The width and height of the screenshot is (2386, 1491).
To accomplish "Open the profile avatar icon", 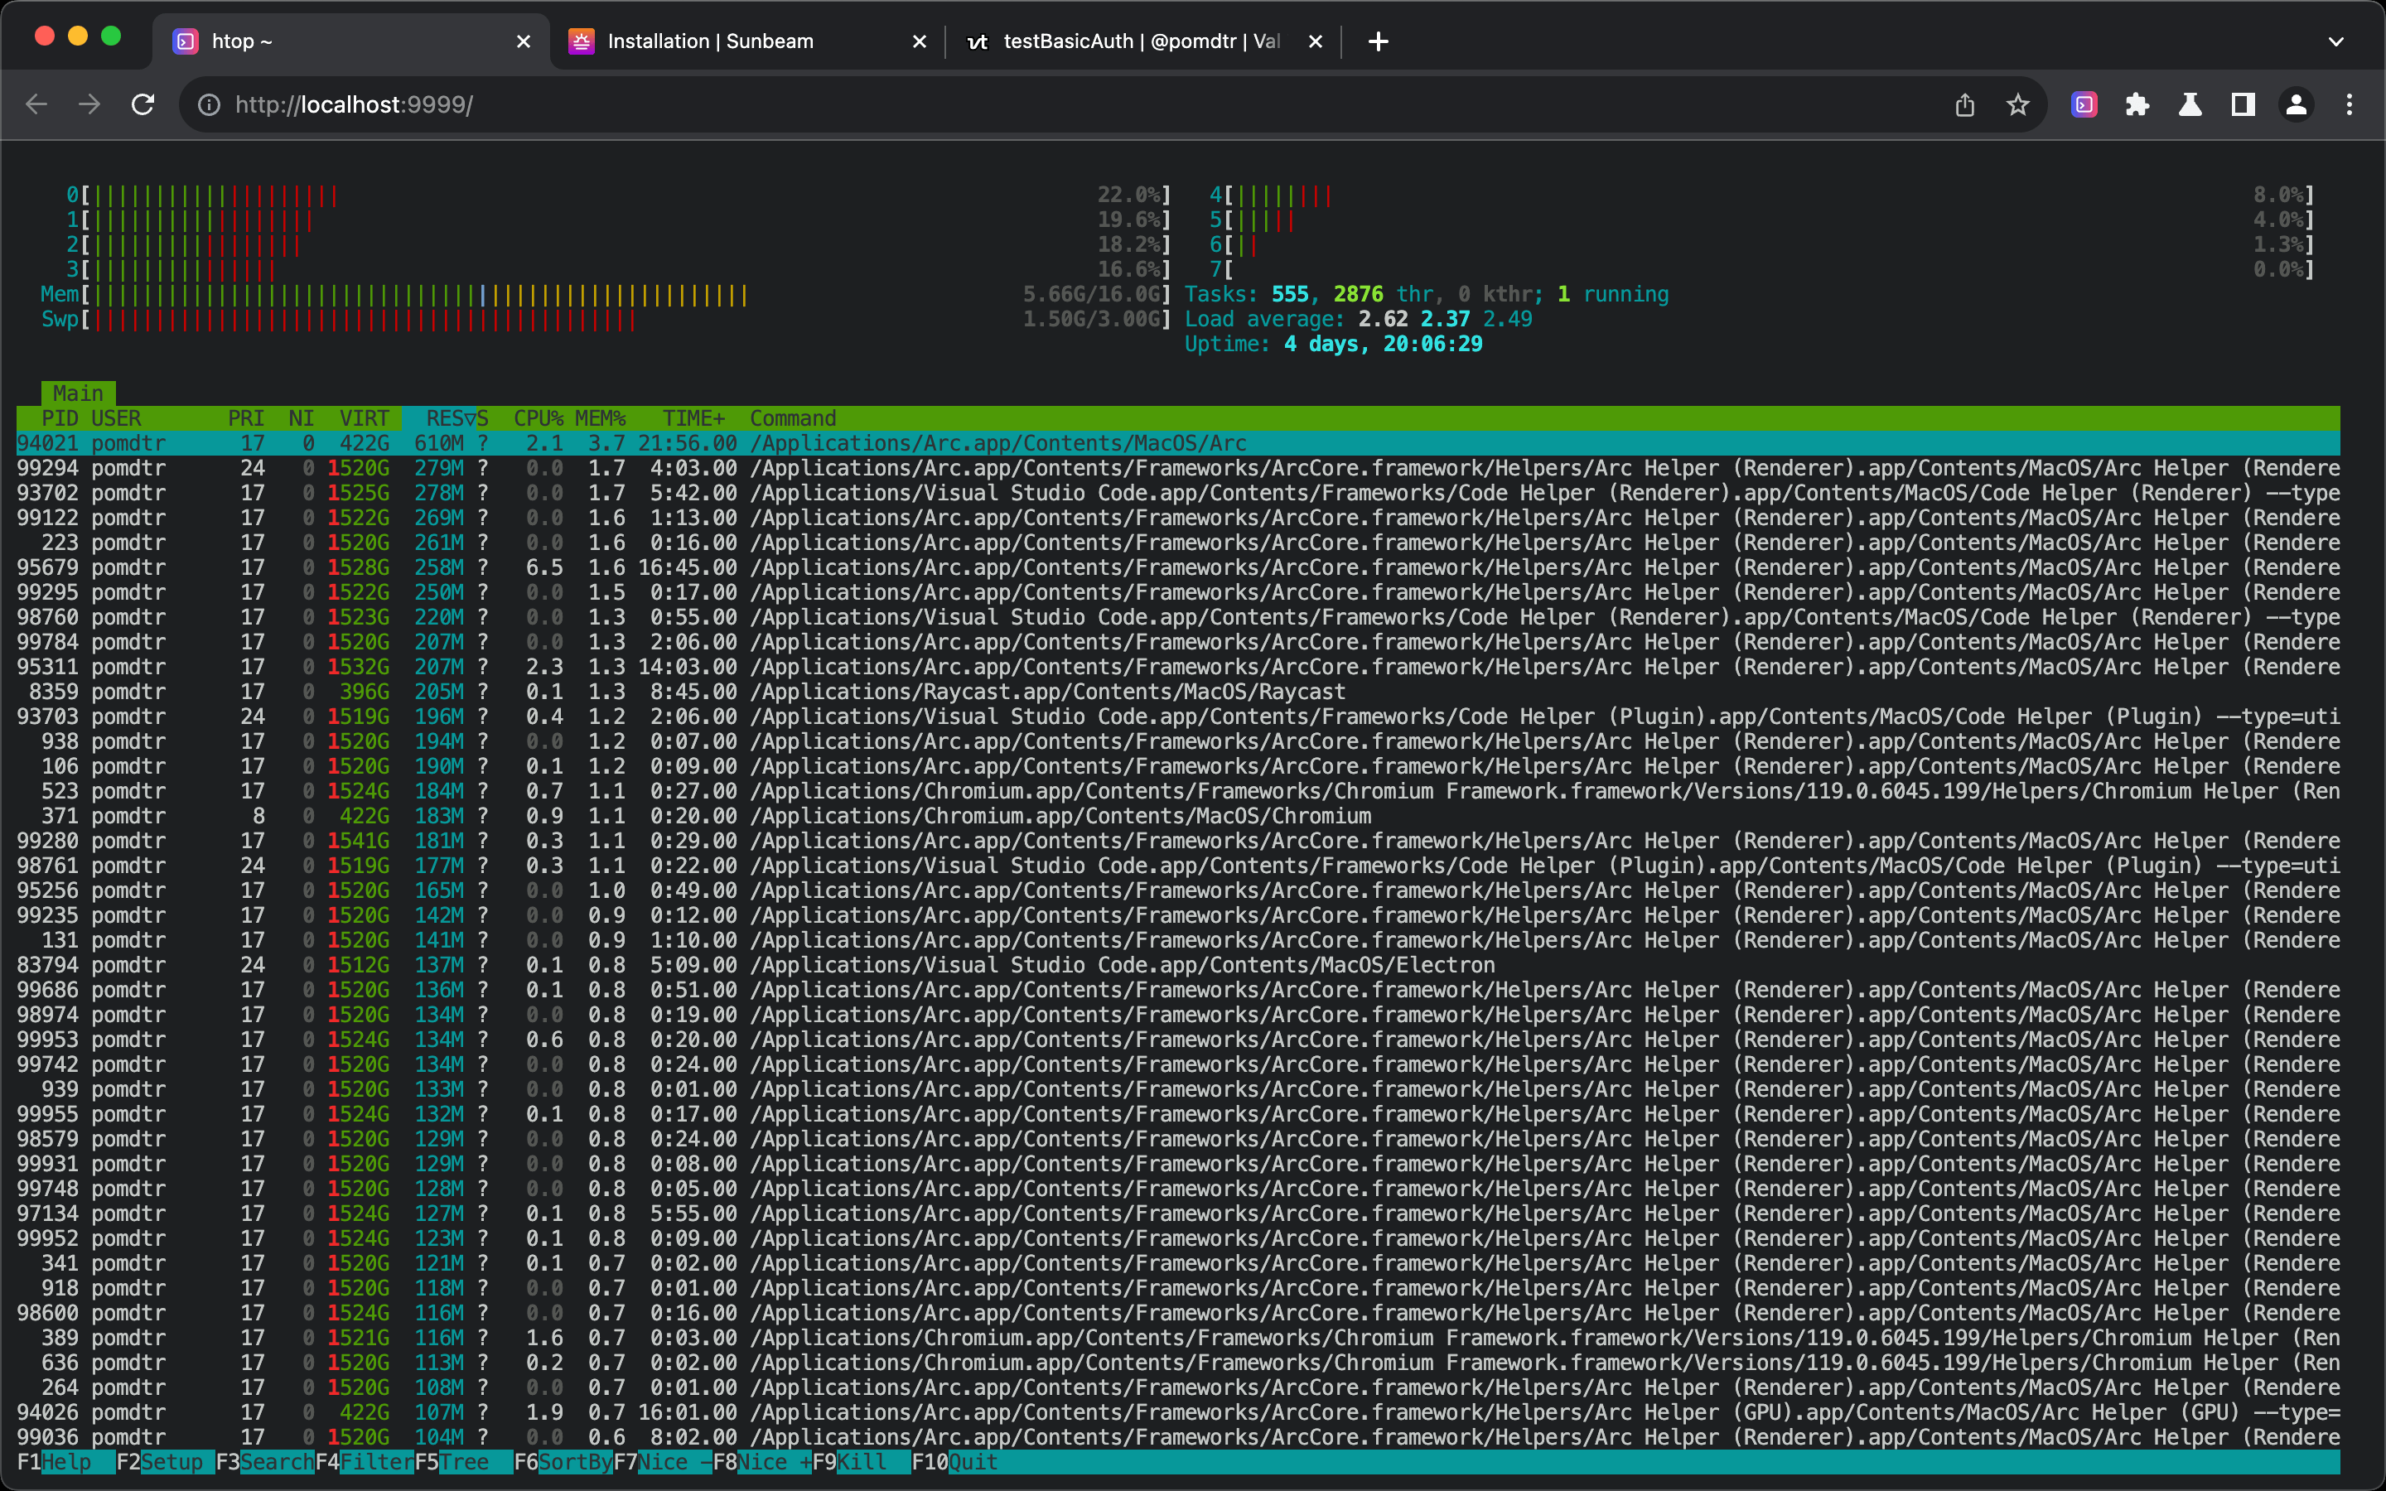I will click(2296, 104).
